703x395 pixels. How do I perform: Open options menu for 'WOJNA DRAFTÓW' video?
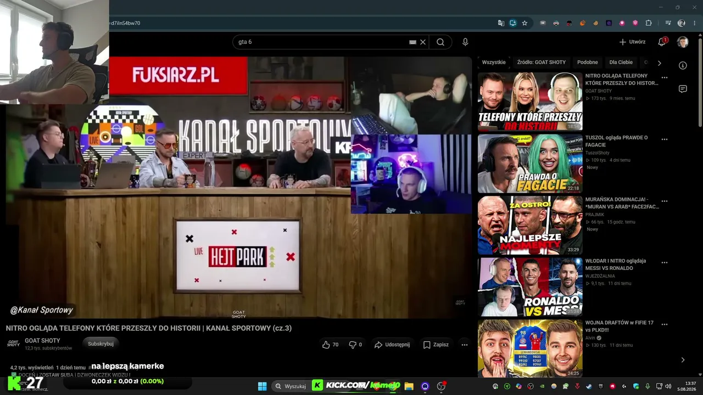tap(665, 324)
